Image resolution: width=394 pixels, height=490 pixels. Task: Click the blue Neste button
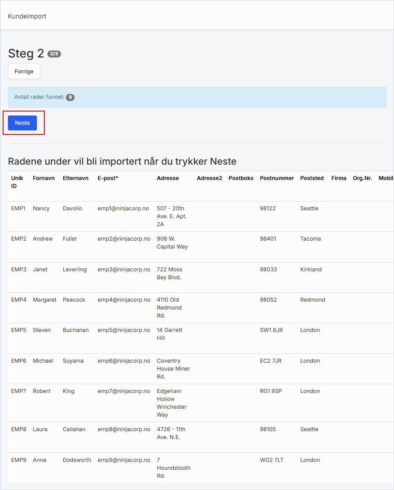[x=22, y=123]
